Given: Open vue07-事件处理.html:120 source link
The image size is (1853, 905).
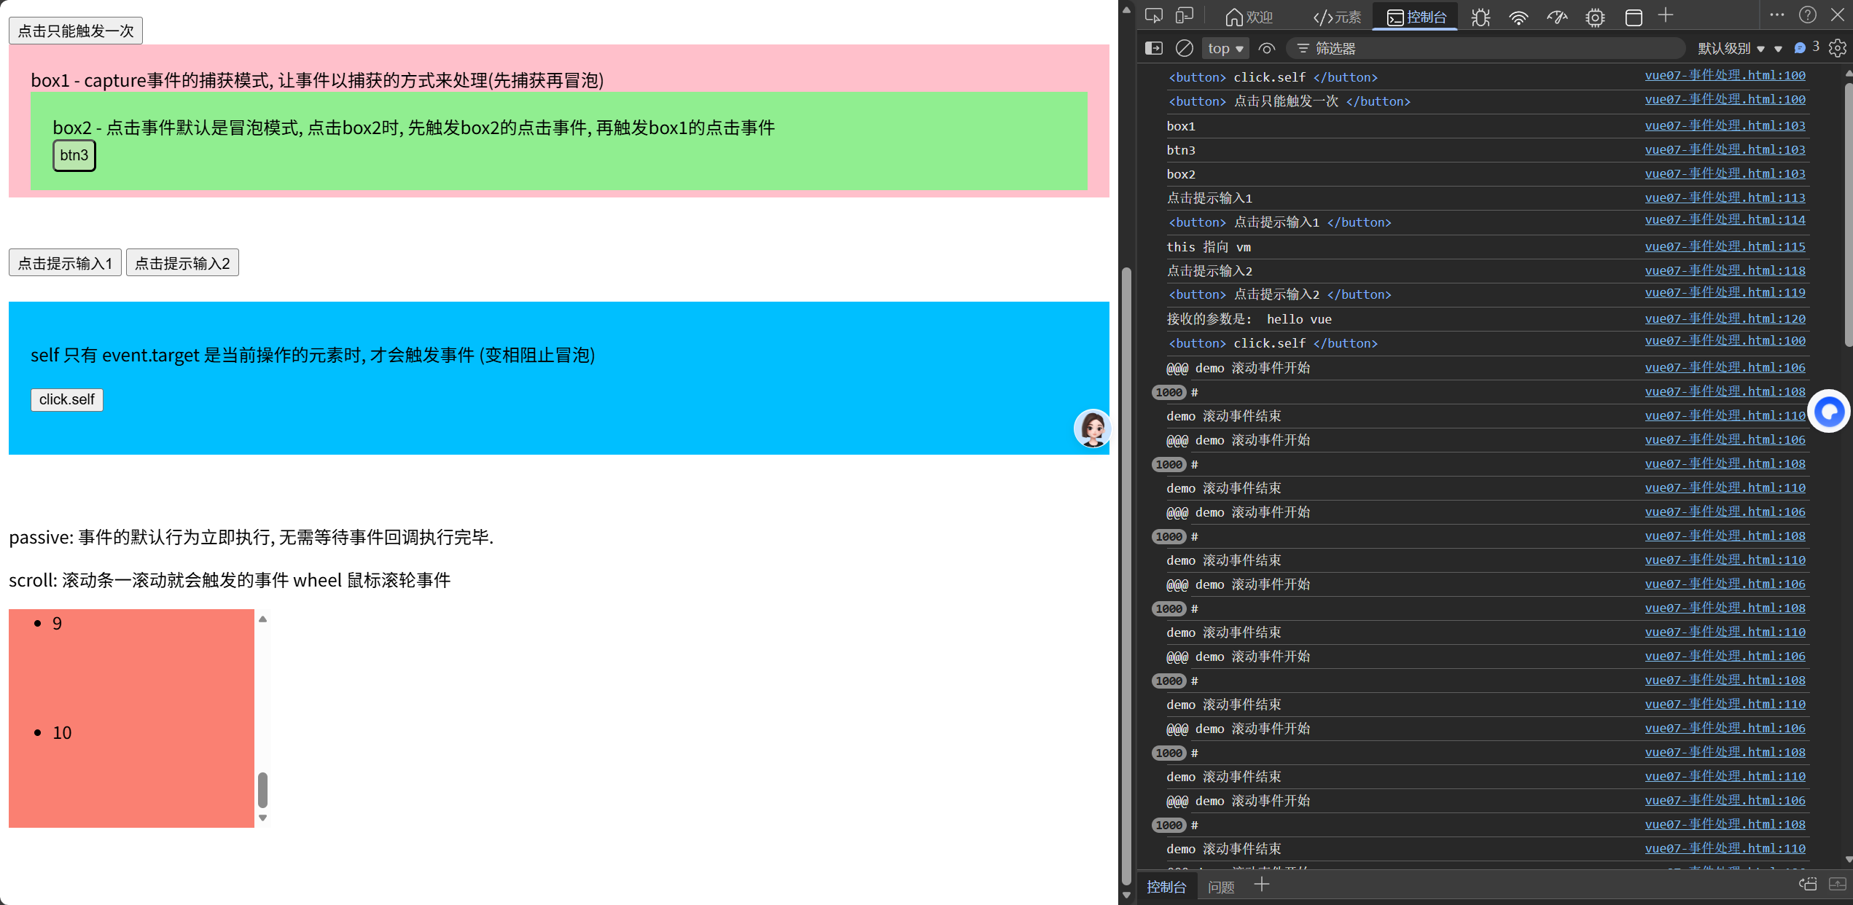Looking at the screenshot, I should pyautogui.click(x=1725, y=318).
